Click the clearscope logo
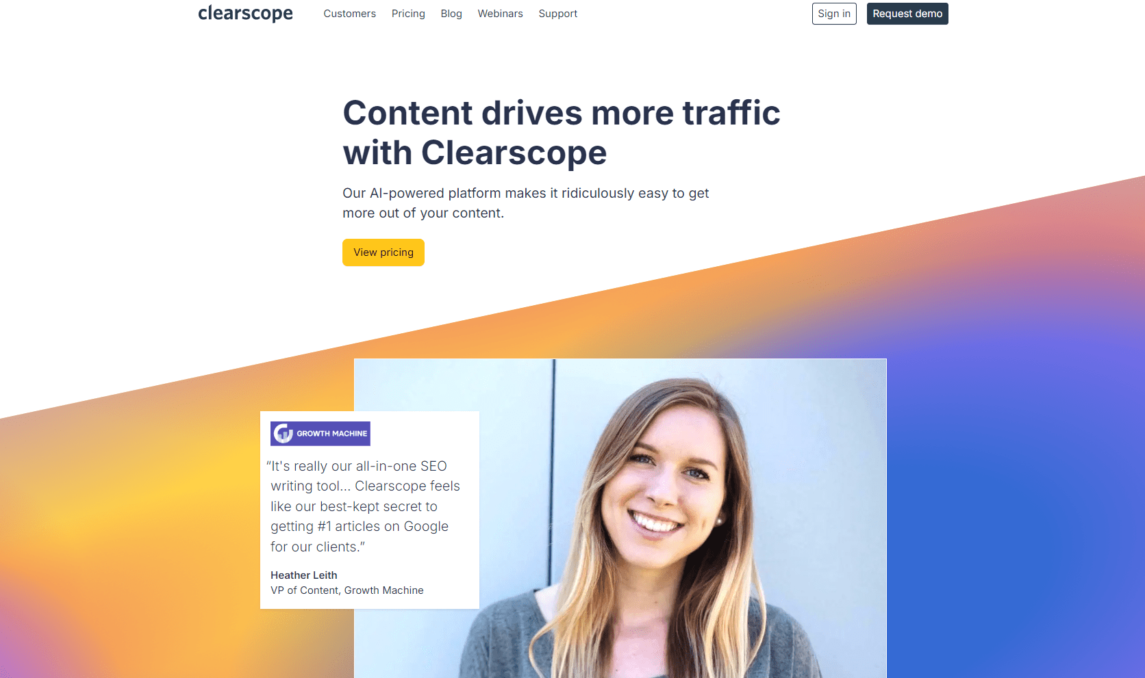 coord(245,14)
